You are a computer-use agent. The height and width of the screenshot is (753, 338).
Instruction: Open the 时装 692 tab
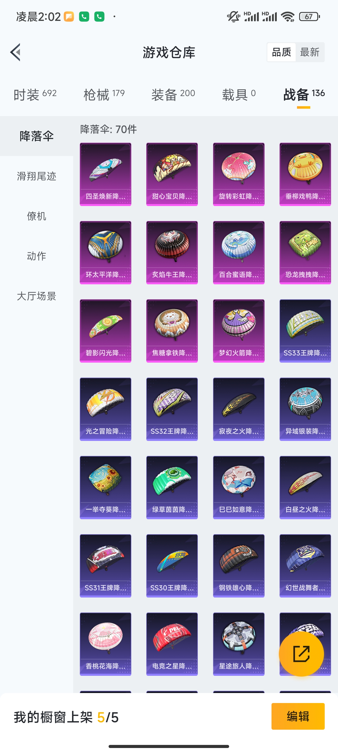click(x=35, y=94)
